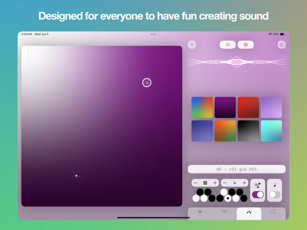Click minus to lower the 4 setting
Image resolution: width=307 pixels, height=230 pixels.
225,183
